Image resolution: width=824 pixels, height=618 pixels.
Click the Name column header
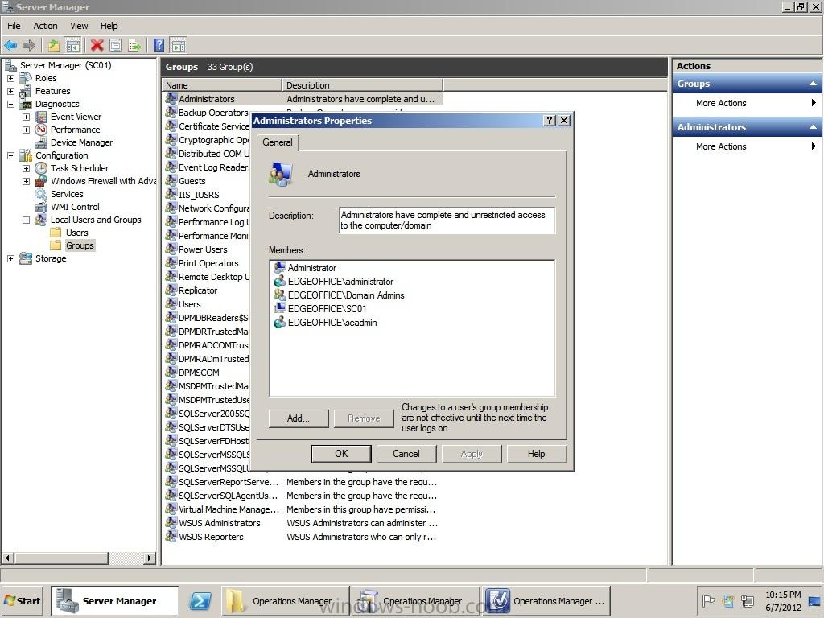(222, 85)
